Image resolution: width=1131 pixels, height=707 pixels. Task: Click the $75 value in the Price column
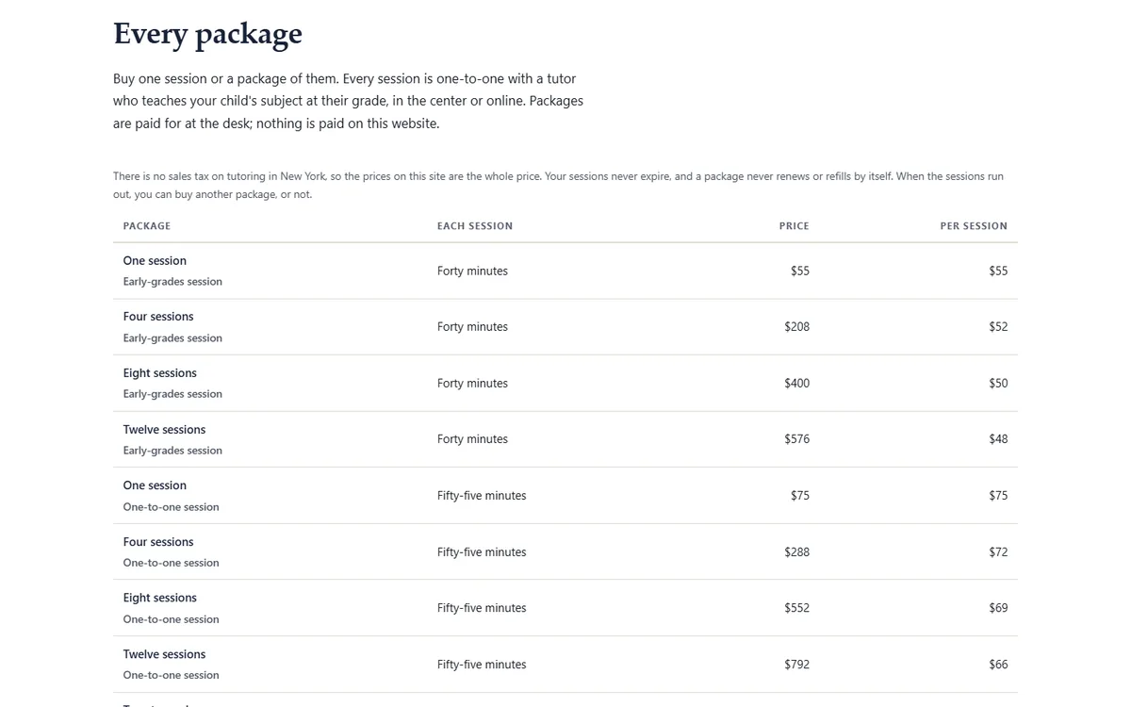tap(800, 496)
